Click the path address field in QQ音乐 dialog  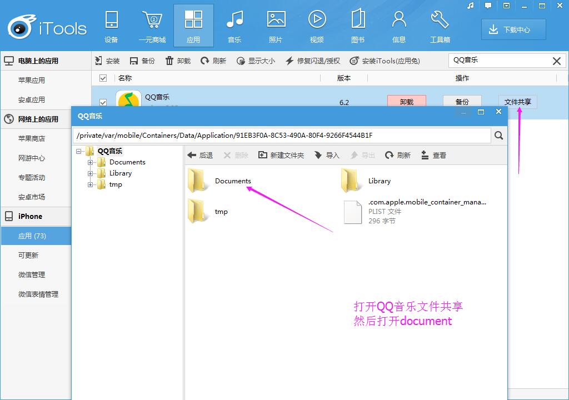(x=282, y=136)
